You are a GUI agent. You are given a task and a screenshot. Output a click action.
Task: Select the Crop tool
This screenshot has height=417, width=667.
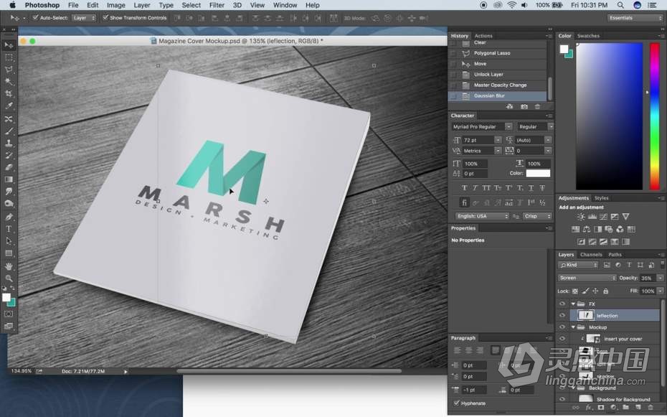(x=9, y=93)
